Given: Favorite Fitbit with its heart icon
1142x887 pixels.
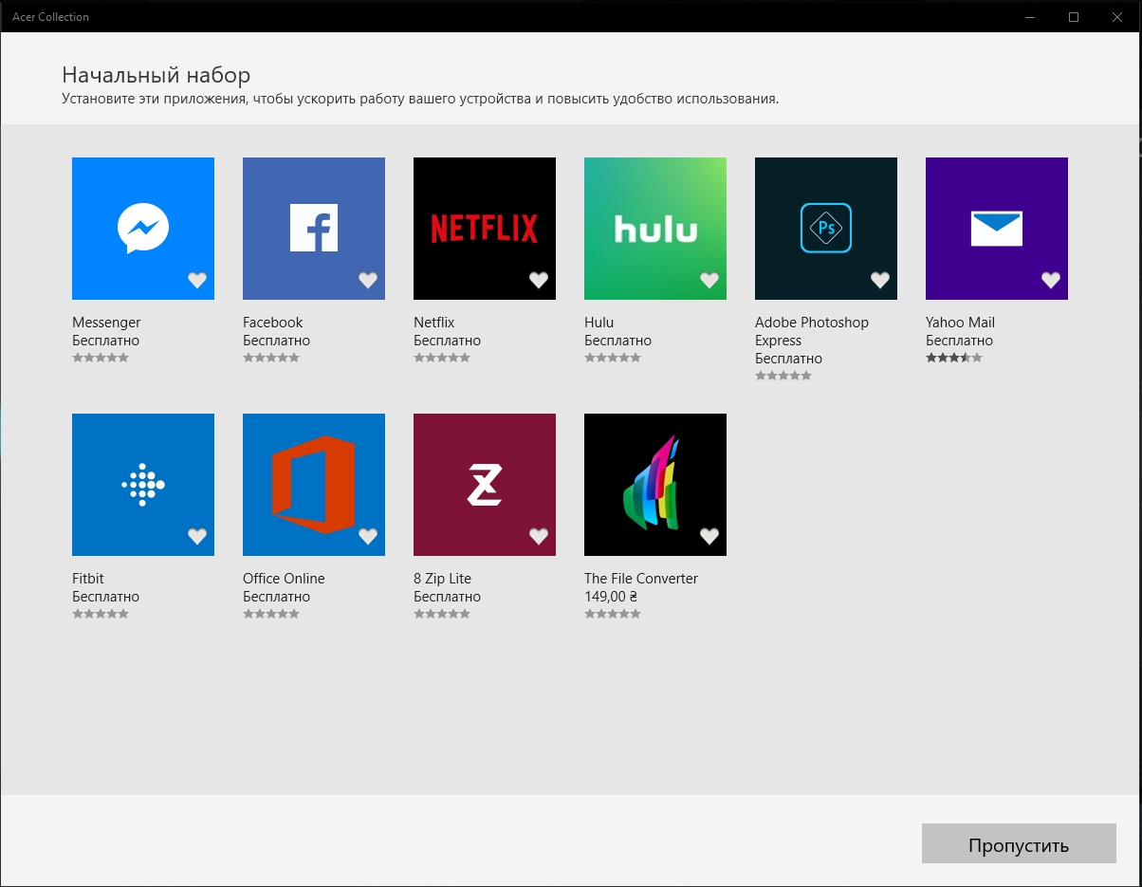Looking at the screenshot, I should 197,536.
